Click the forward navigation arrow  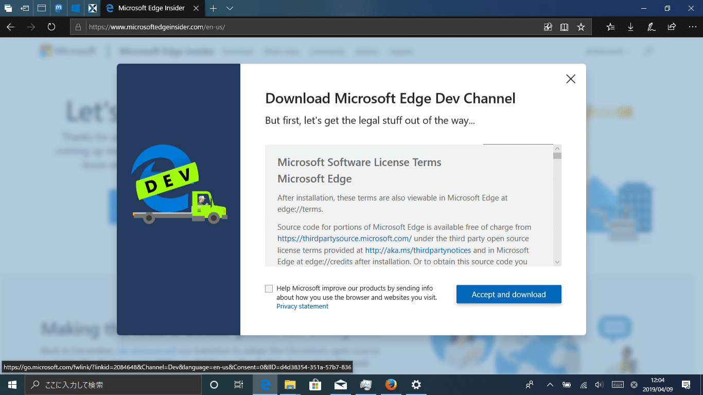point(31,27)
